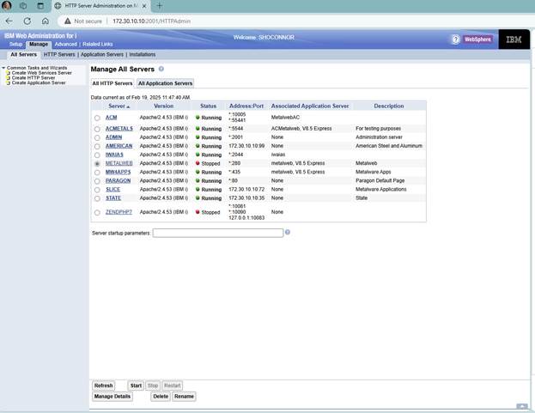Click the Start button
This screenshot has width=535, height=413.
136,386
